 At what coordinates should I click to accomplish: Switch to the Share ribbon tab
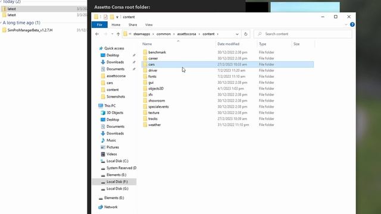tap(133, 25)
